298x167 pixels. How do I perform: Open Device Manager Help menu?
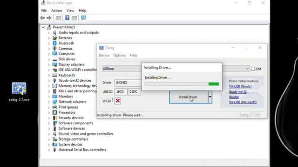click(x=82, y=11)
